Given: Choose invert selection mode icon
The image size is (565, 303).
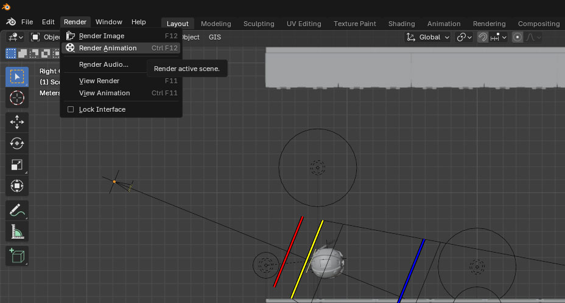Looking at the screenshot, I should pyautogui.click(x=46, y=53).
